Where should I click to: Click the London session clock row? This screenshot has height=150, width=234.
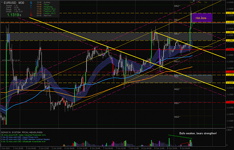[x=46, y=13]
